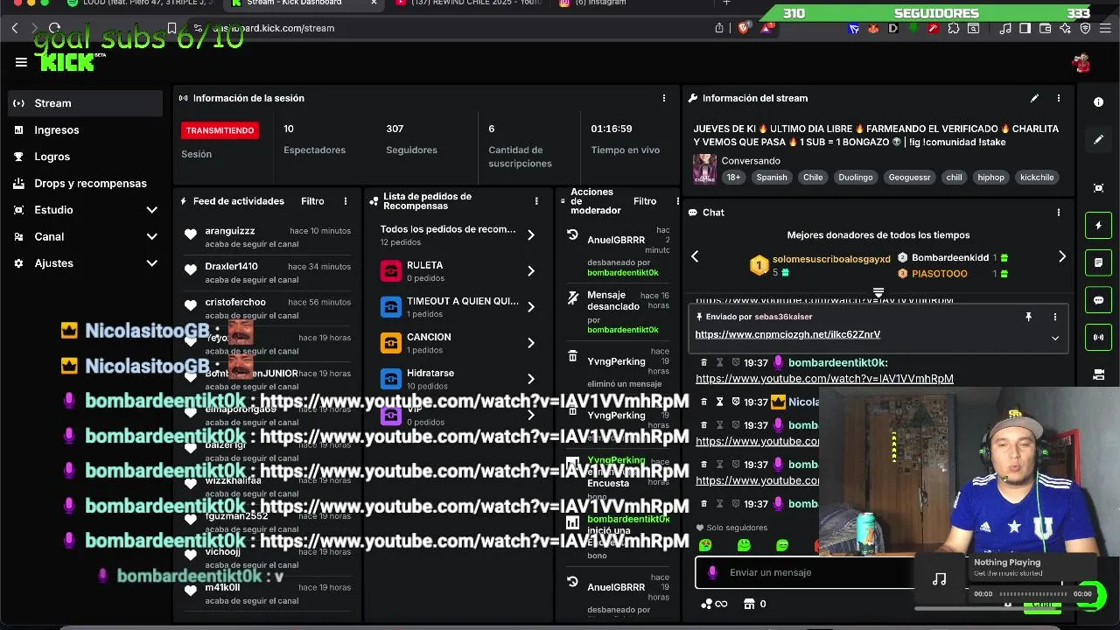Click the focus frame icon in right rail

pos(1099,188)
